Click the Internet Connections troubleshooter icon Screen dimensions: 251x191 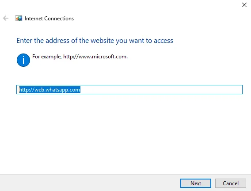click(19, 18)
